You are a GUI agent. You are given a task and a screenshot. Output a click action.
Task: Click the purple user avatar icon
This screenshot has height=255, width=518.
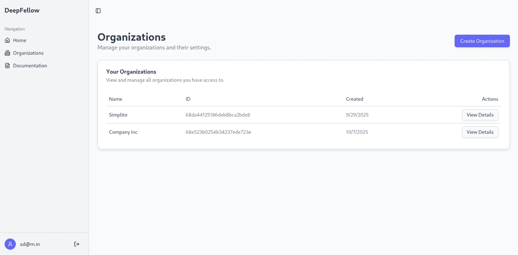[10, 244]
